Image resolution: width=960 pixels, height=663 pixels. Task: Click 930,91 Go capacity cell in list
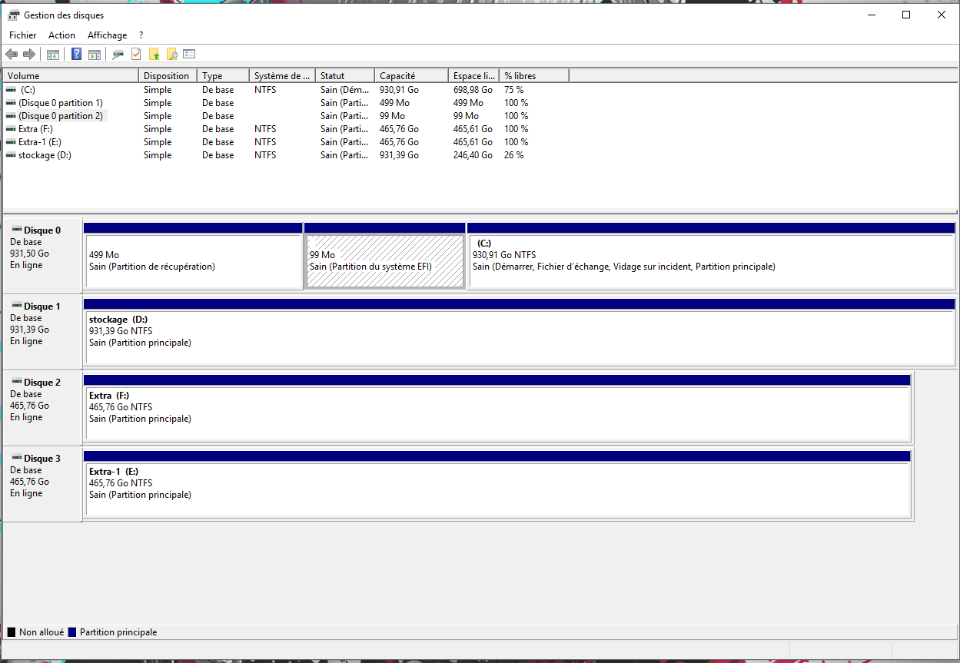pos(399,90)
